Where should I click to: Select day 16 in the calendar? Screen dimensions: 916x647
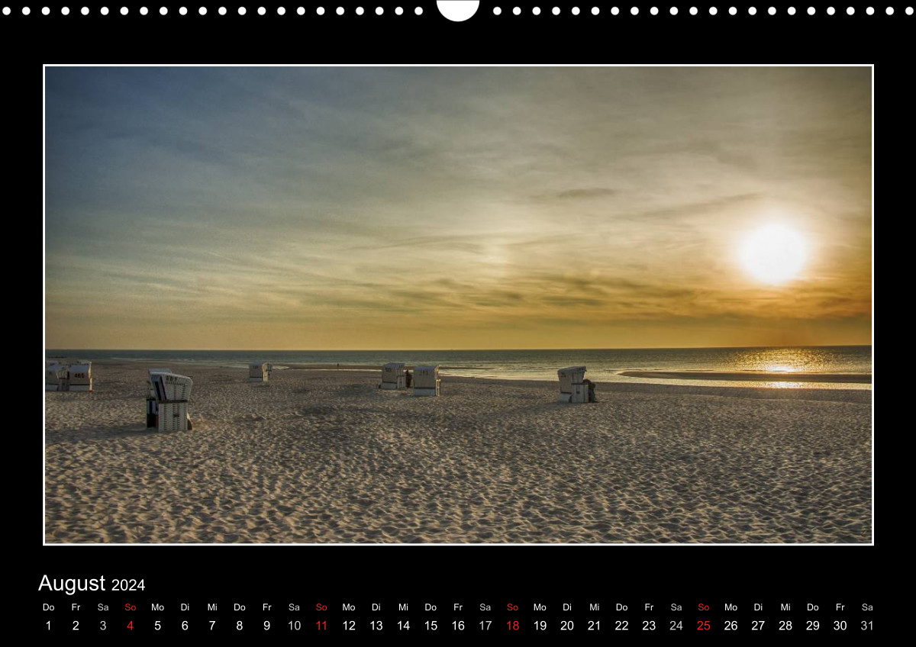458,626
